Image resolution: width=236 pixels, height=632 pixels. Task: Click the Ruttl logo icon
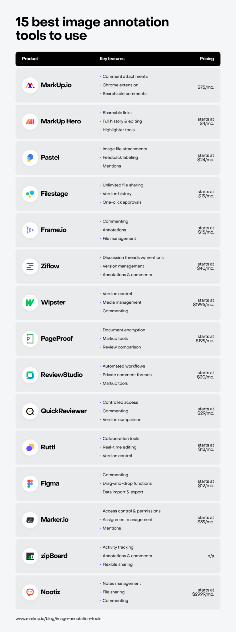(x=30, y=447)
